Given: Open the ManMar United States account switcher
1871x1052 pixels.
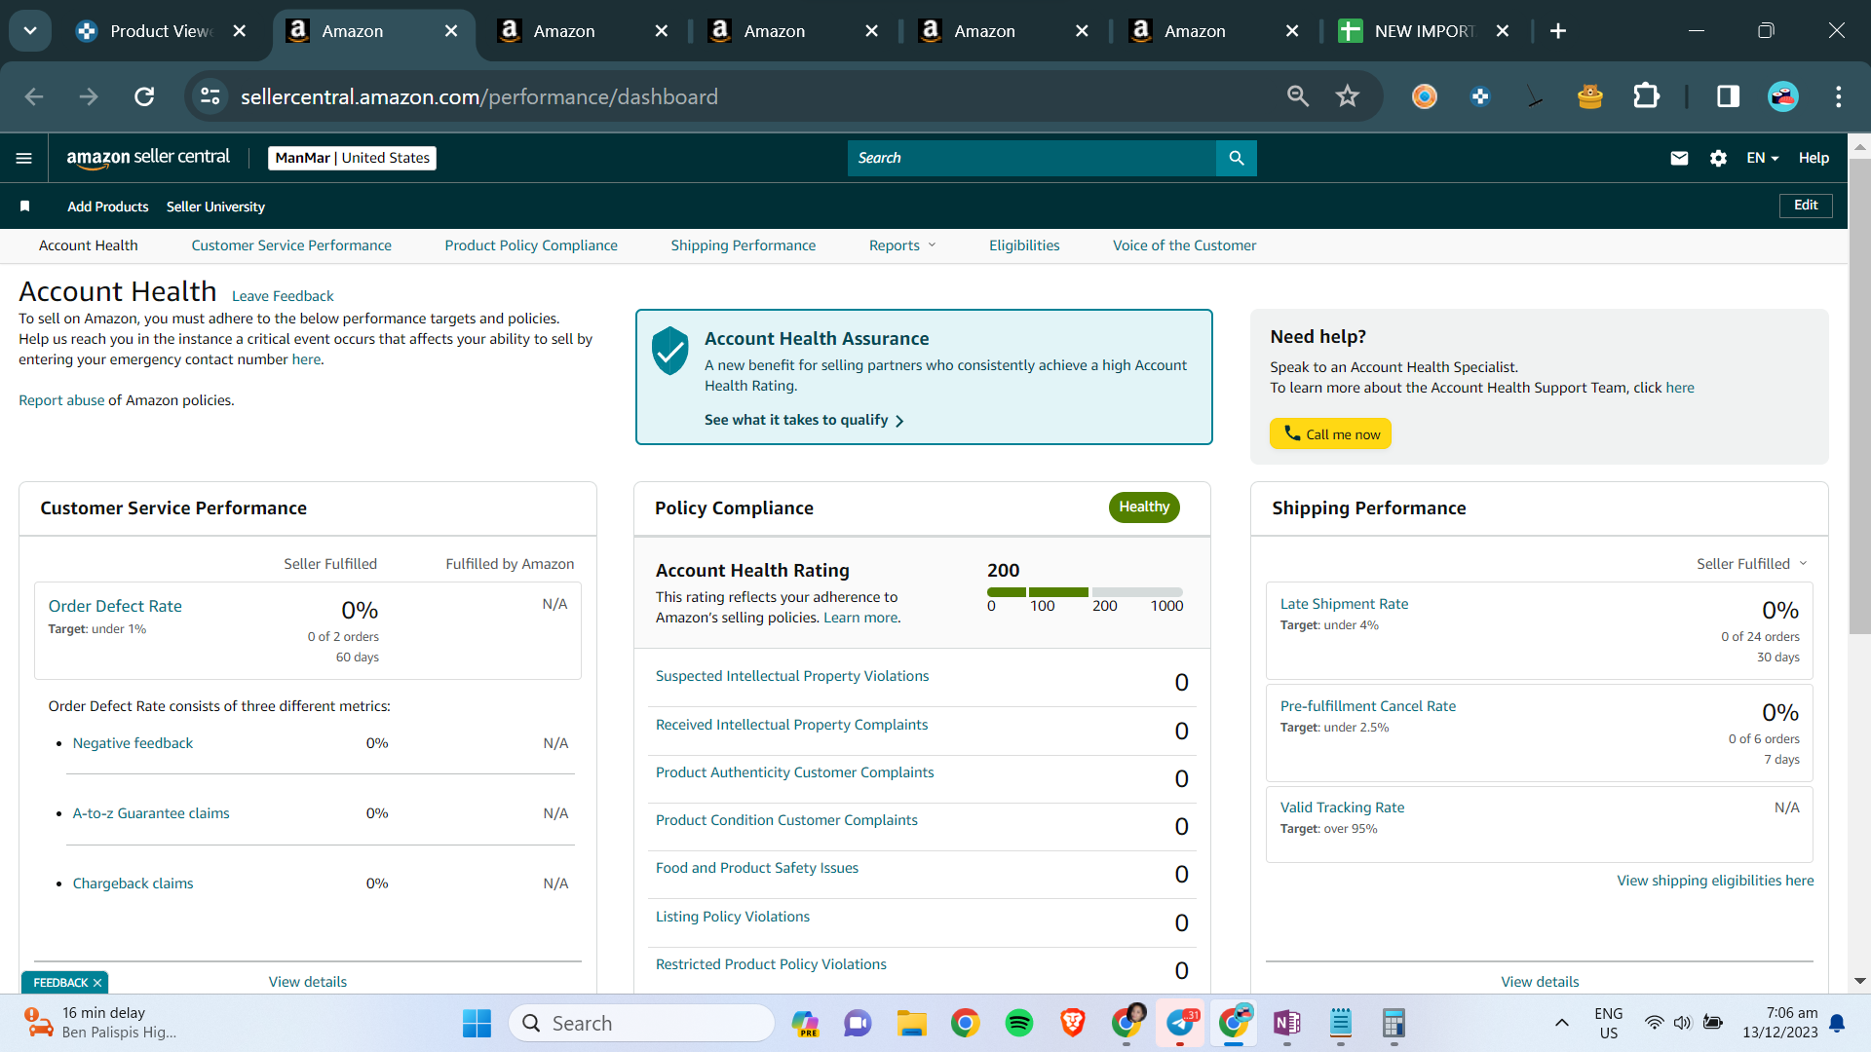Looking at the screenshot, I should [352, 158].
